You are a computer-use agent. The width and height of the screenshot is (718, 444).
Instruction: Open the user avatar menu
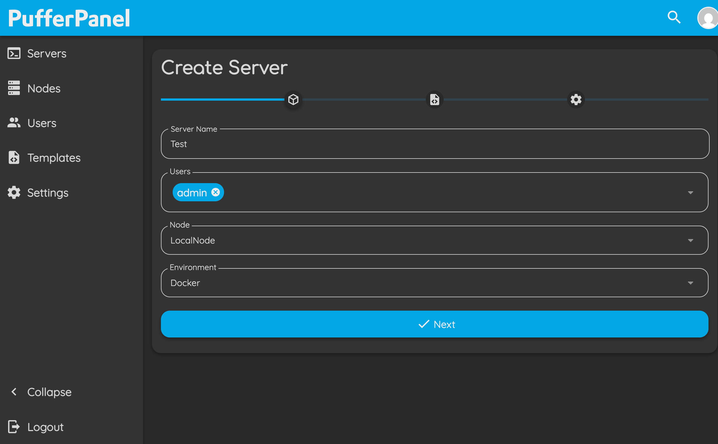[x=708, y=18]
